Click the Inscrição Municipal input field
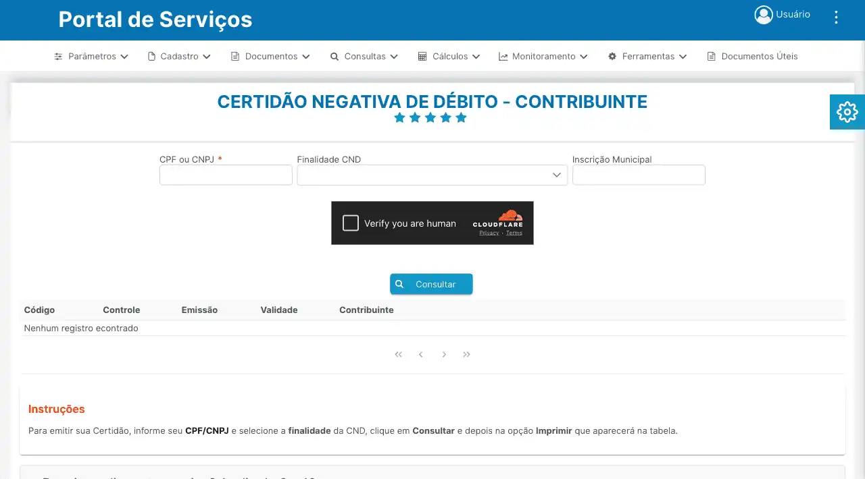The image size is (865, 479). [639, 175]
